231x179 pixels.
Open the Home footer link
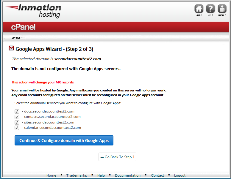point(51,175)
